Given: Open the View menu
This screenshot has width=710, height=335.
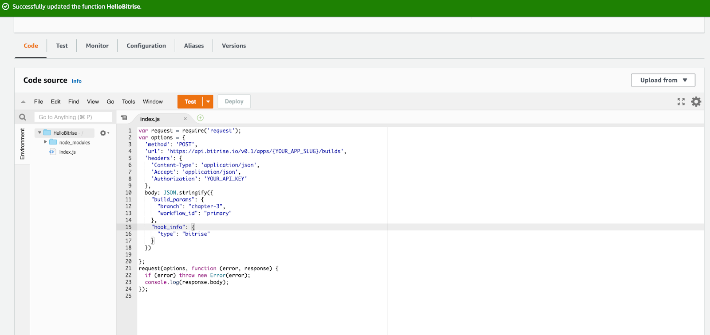Looking at the screenshot, I should click(93, 101).
